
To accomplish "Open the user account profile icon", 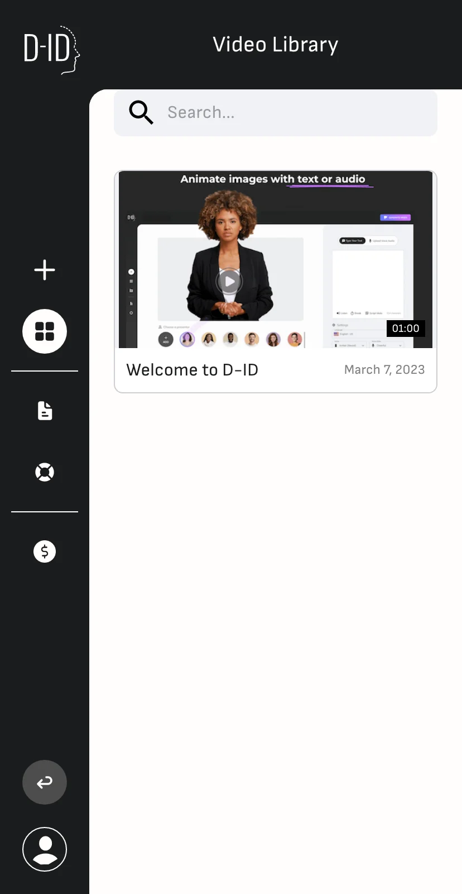I will pyautogui.click(x=45, y=849).
